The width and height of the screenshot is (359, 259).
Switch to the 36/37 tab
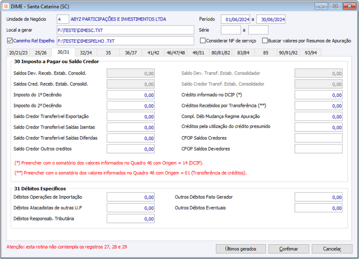pos(131,53)
